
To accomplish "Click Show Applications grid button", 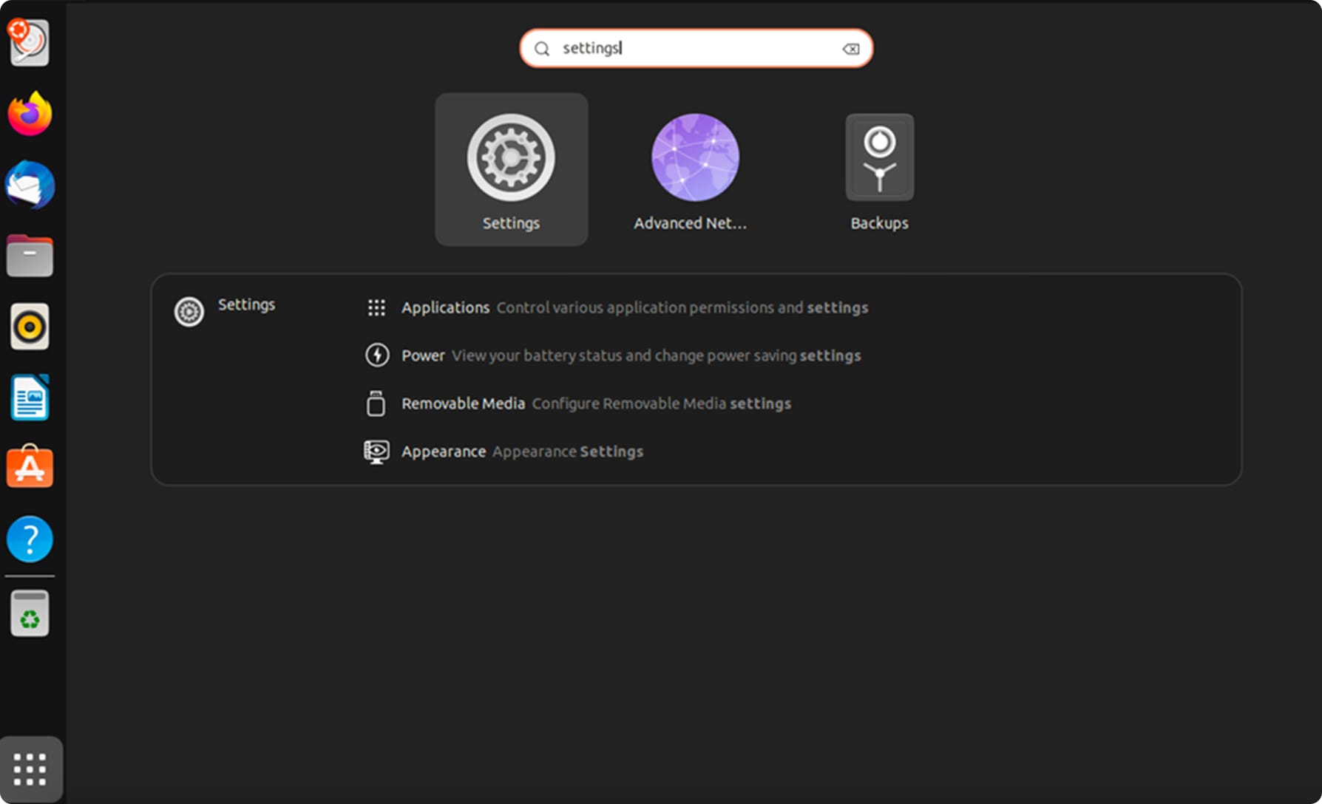I will pyautogui.click(x=30, y=769).
